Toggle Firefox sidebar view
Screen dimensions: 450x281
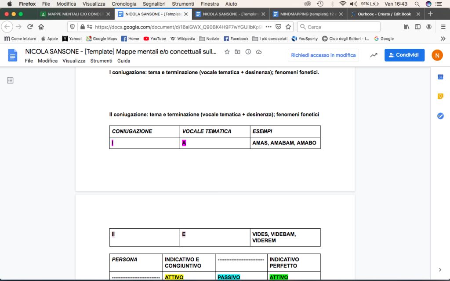point(417,27)
